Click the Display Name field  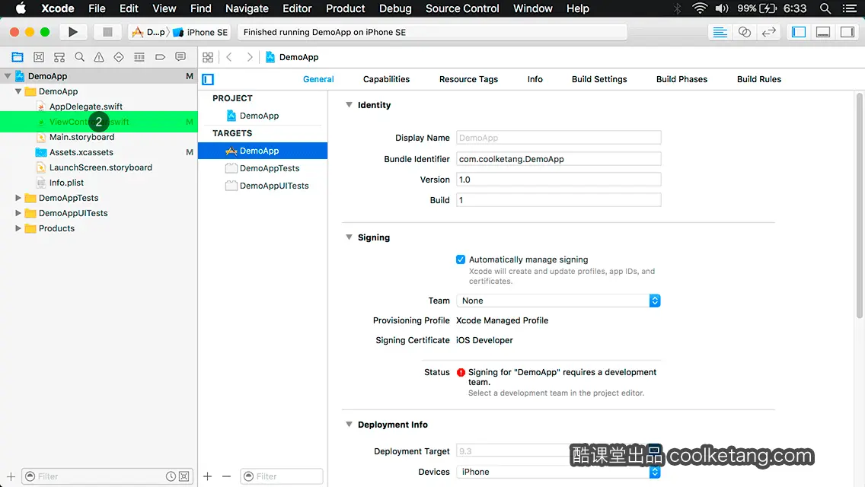pyautogui.click(x=558, y=137)
